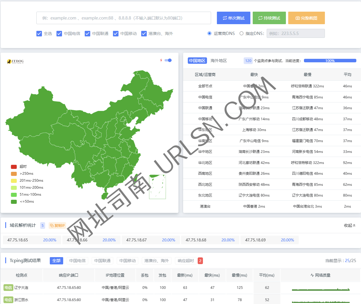This screenshot has height=304, width=361.
Task: Click the green <=50ms legend swatch
Action: point(13,201)
